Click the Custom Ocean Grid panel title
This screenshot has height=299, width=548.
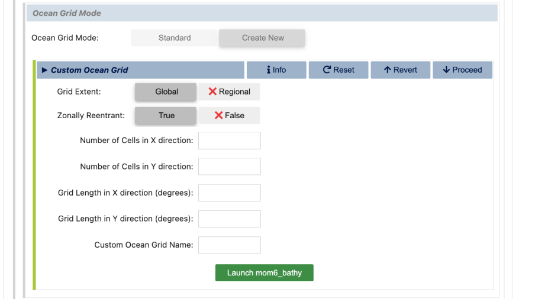point(89,70)
